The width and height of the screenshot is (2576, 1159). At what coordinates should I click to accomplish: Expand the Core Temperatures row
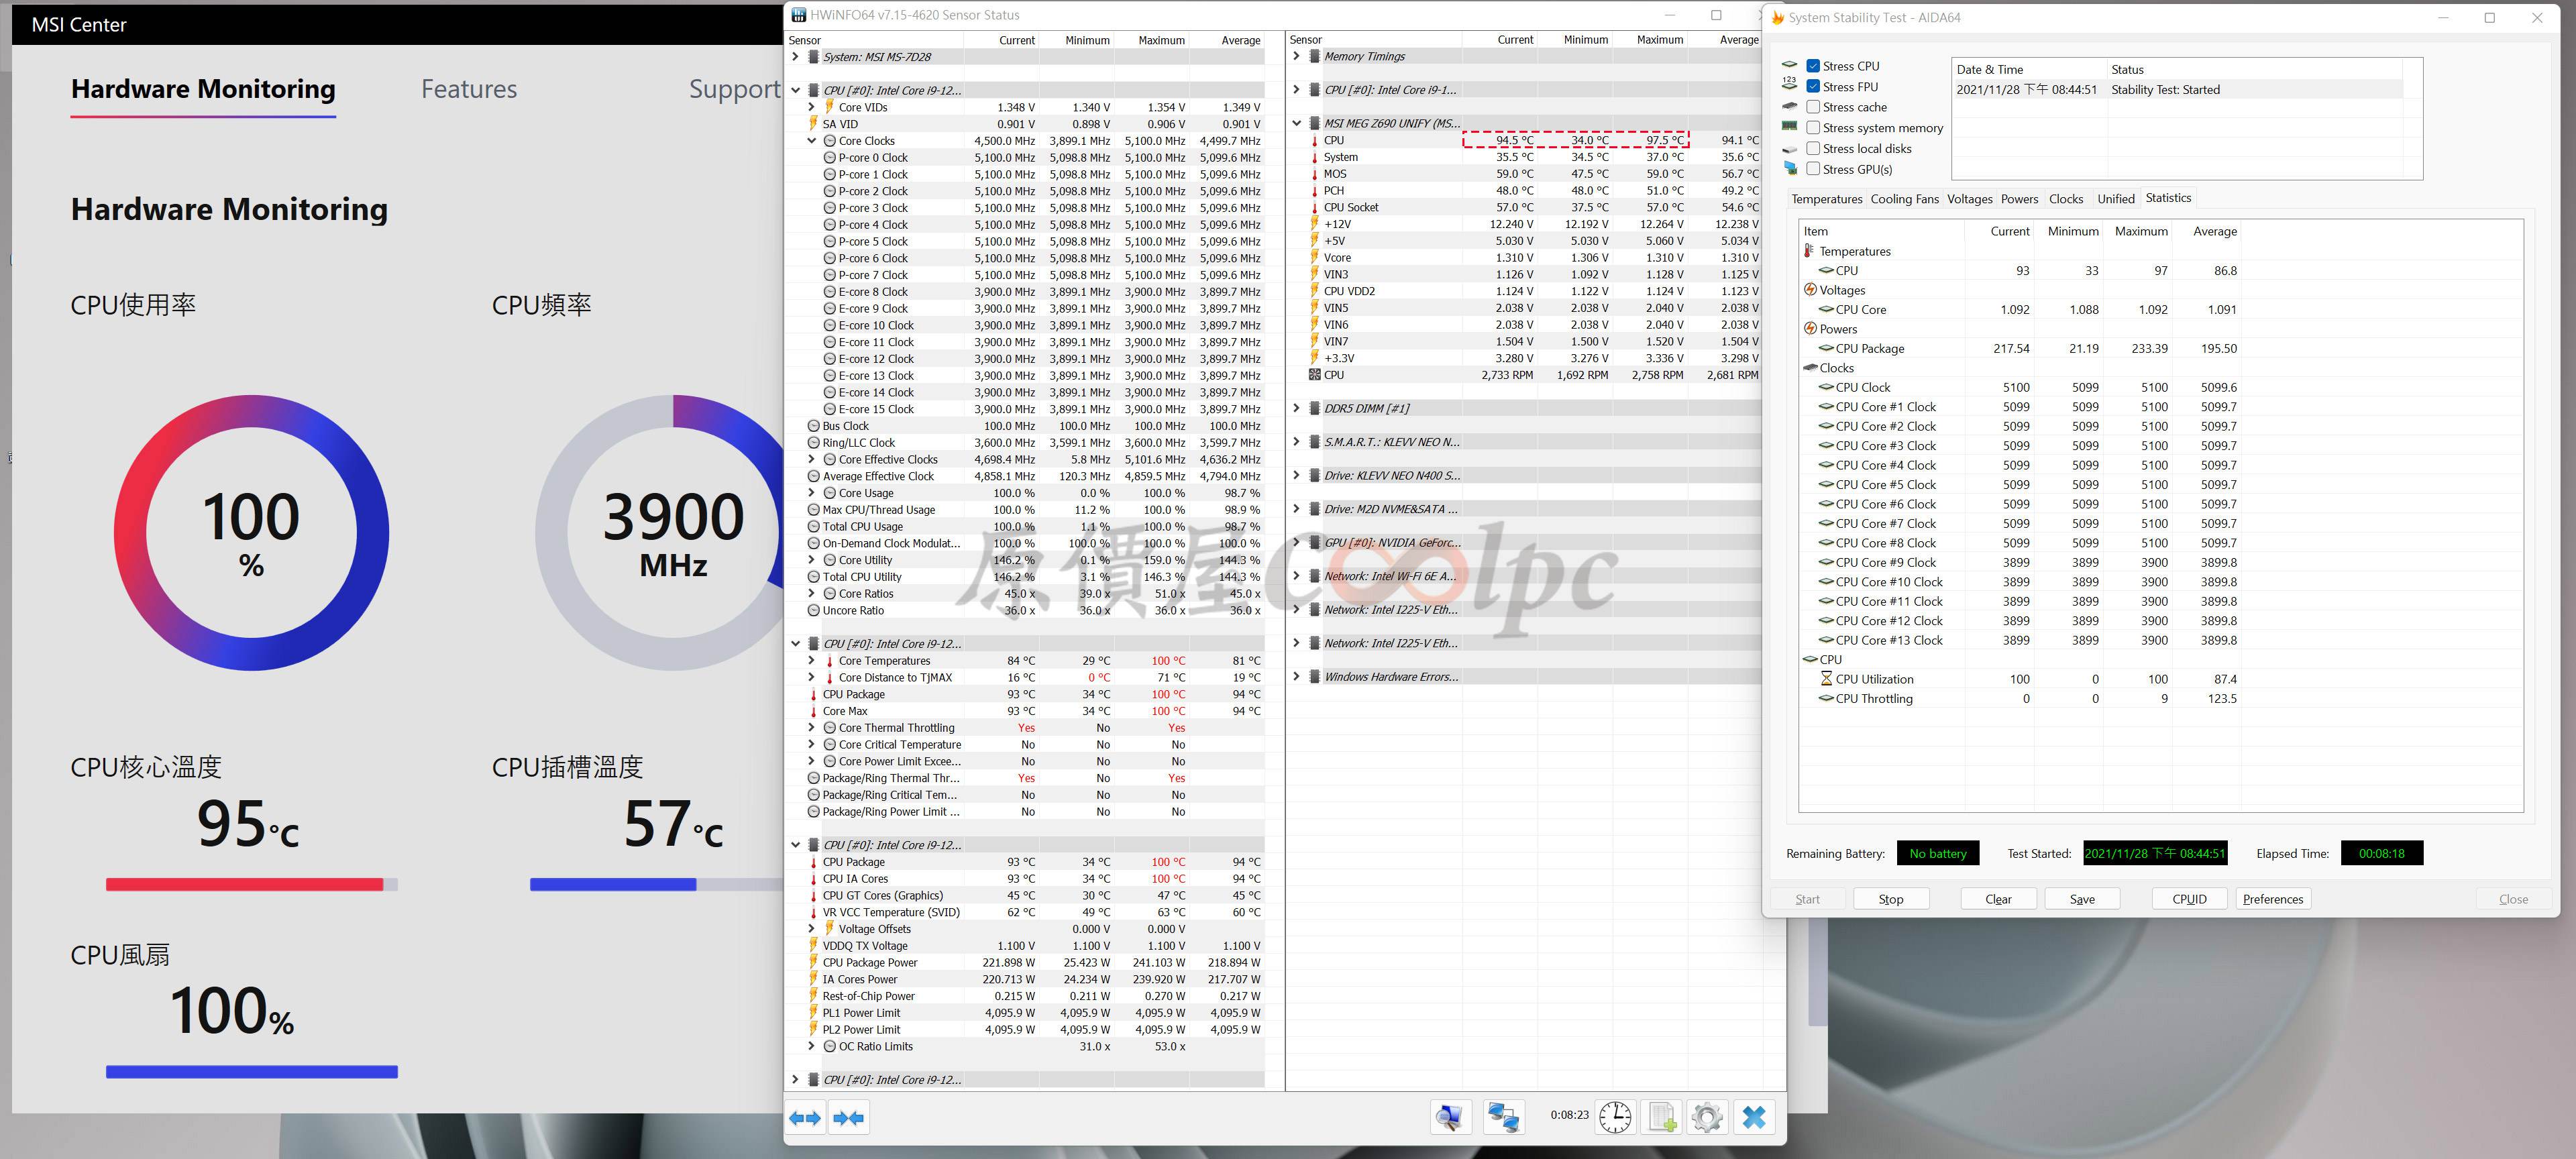point(811,661)
